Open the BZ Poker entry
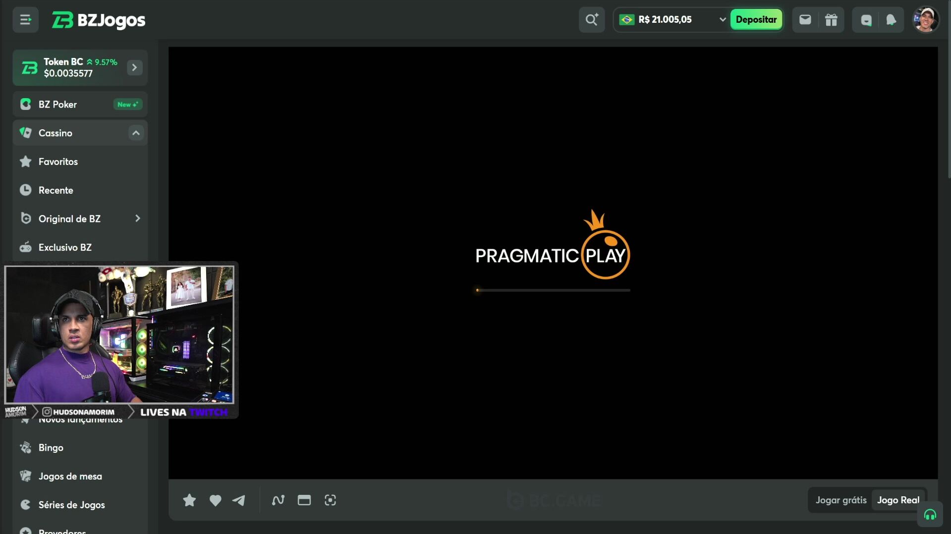 pyautogui.click(x=80, y=105)
